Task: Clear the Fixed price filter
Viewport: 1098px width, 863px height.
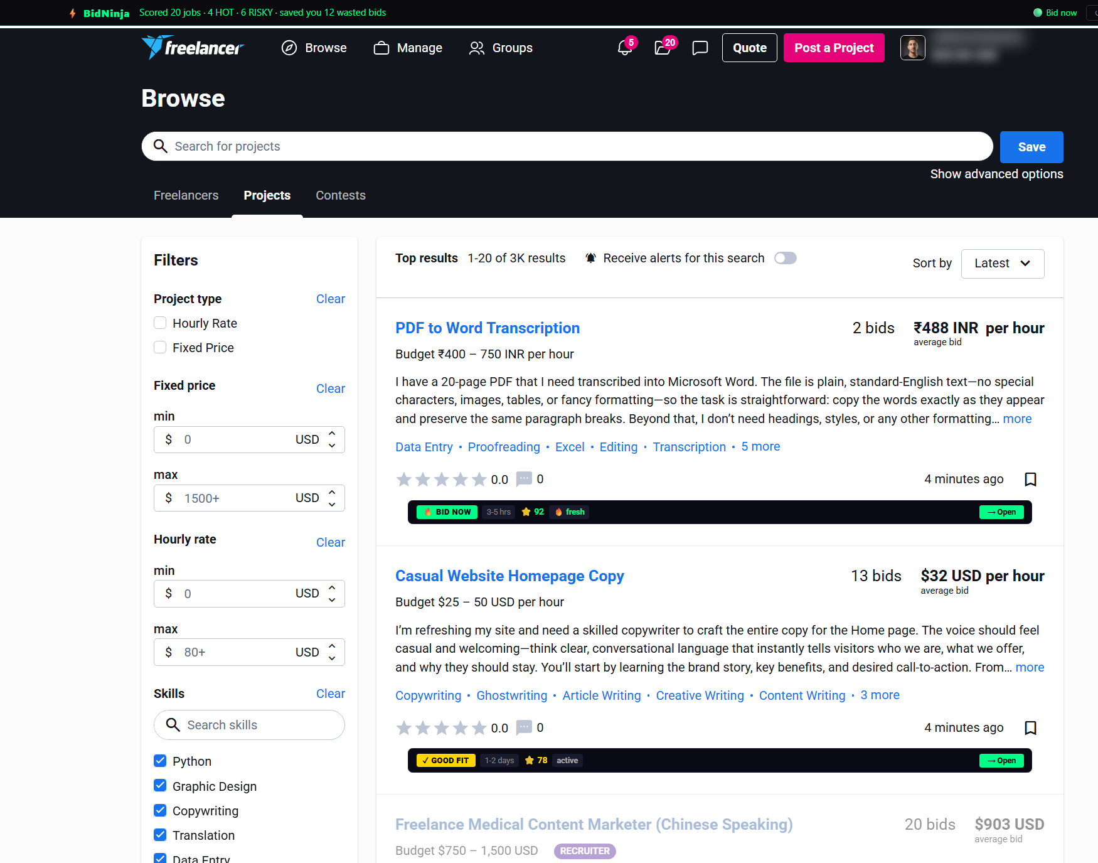Action: pyautogui.click(x=331, y=389)
